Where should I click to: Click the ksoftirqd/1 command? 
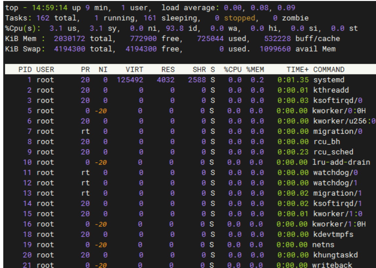tap(337, 203)
